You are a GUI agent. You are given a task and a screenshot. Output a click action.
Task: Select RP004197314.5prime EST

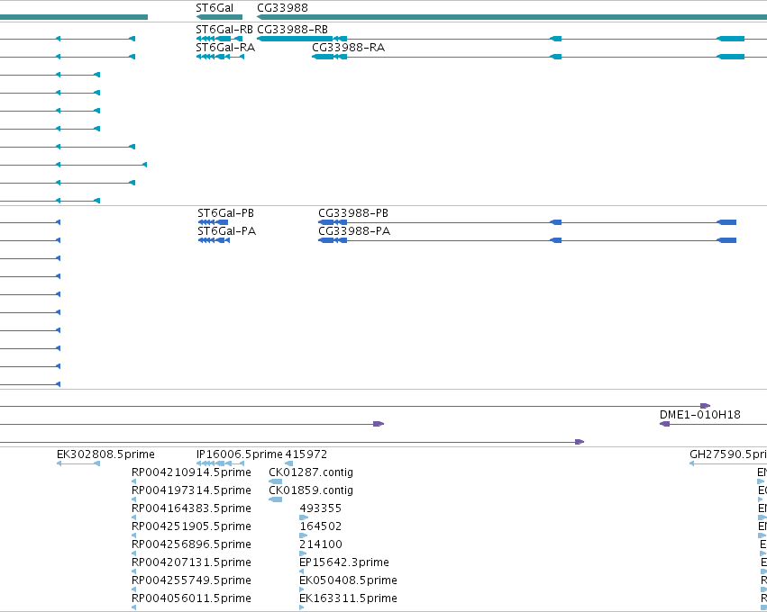191,490
